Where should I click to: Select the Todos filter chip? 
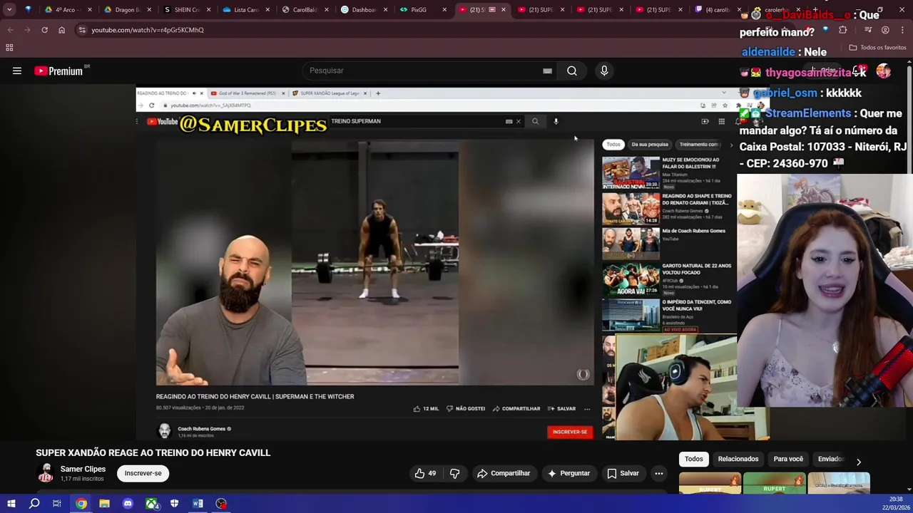tap(693, 459)
